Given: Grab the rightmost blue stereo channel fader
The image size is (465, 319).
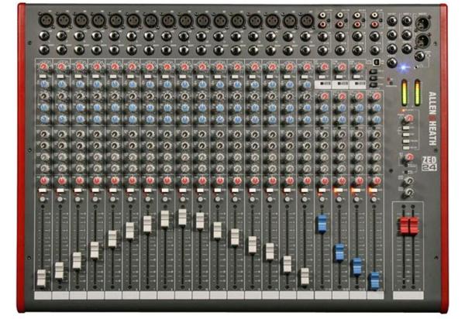Looking at the screenshot, I should [x=374, y=280].
